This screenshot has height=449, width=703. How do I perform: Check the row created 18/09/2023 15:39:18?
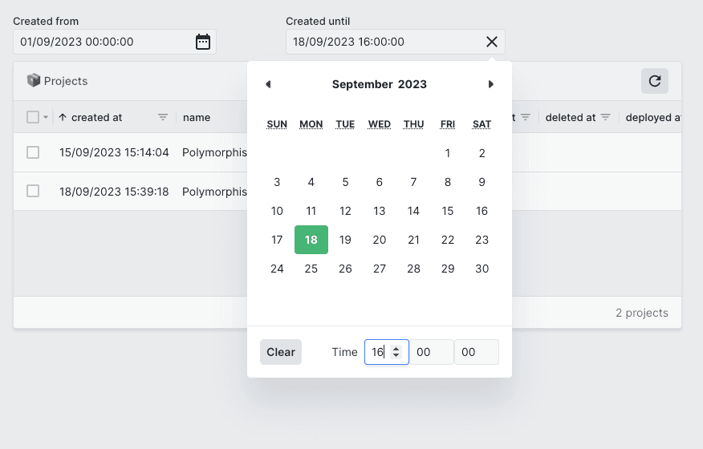pos(33,191)
